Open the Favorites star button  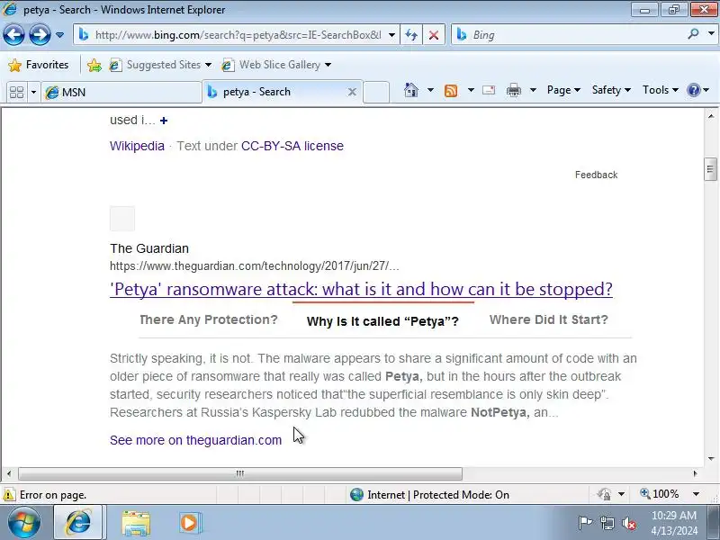(39, 65)
